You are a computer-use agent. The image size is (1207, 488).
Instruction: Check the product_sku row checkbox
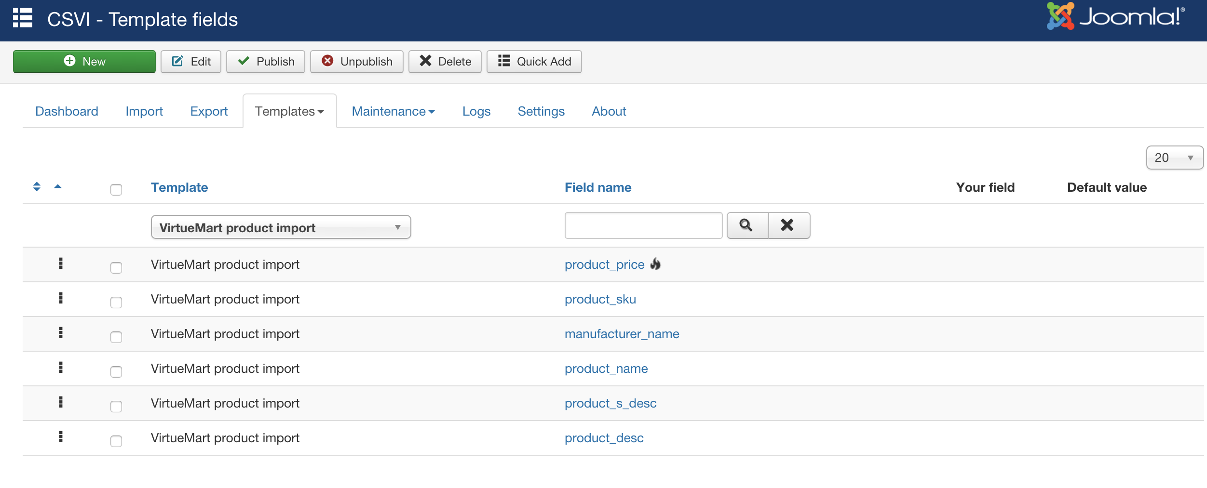point(116,302)
